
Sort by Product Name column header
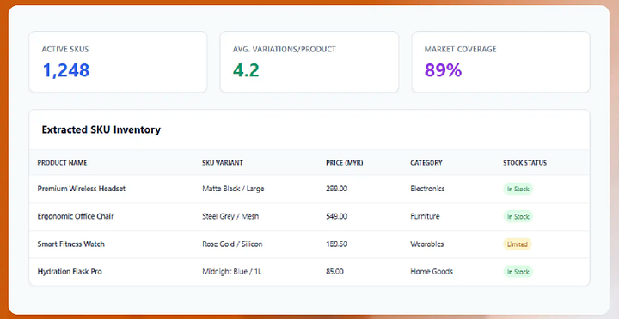(x=62, y=163)
